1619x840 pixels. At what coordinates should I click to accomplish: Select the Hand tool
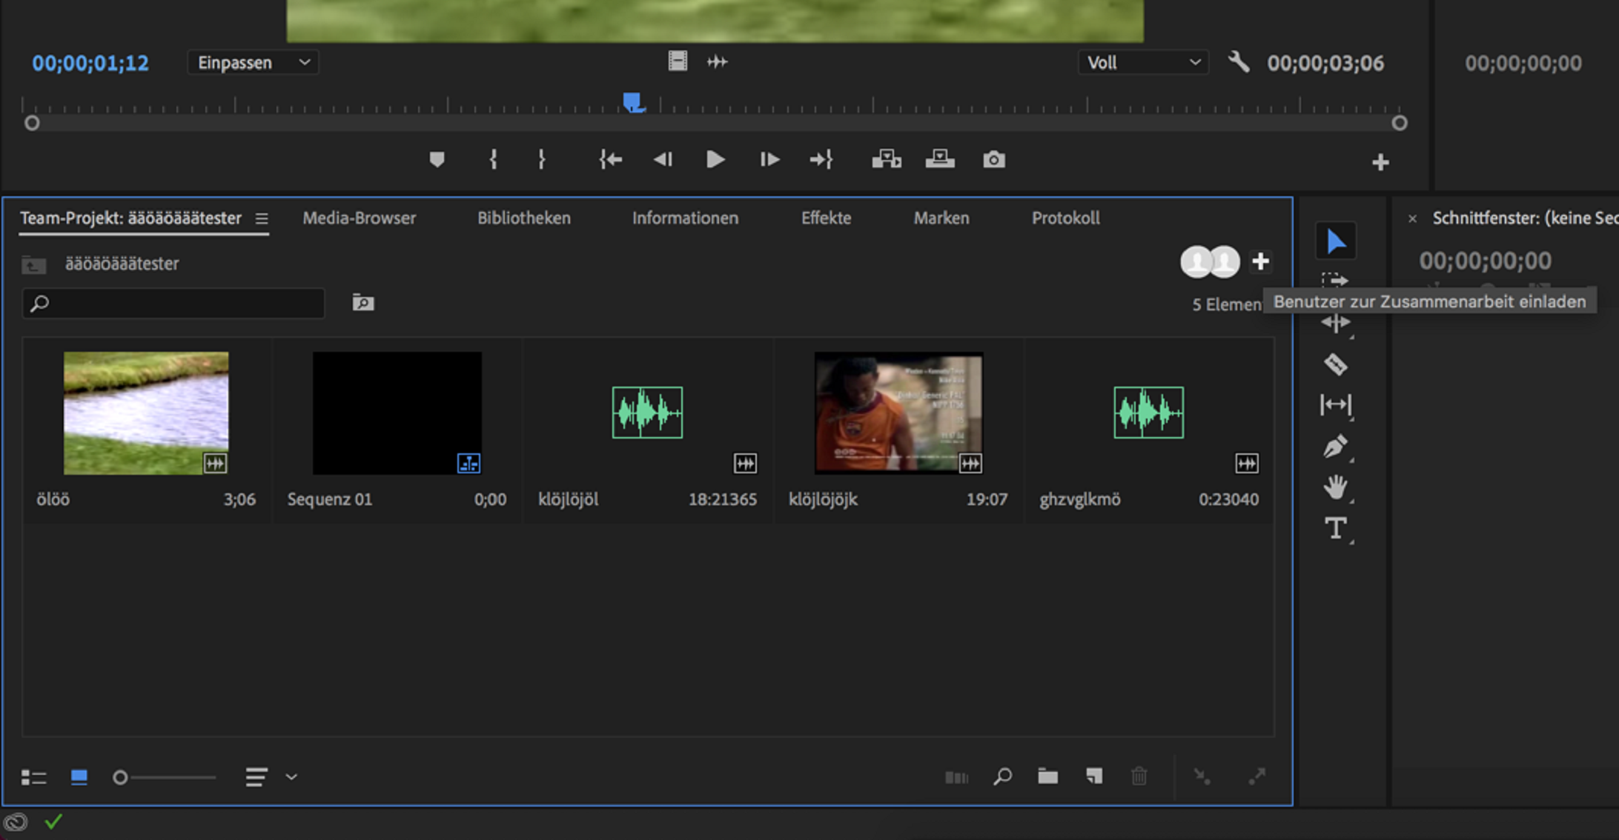click(x=1335, y=487)
